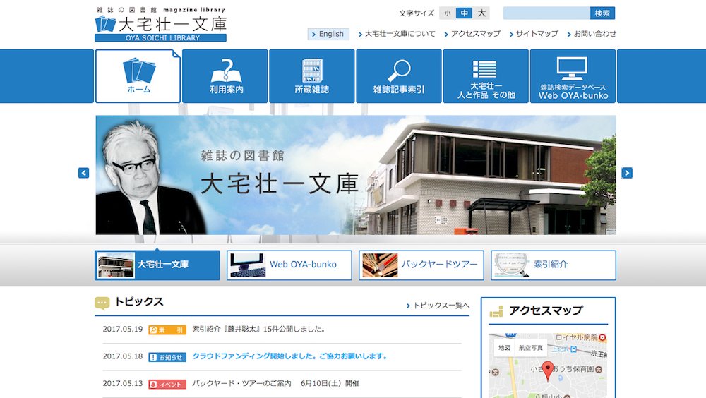The height and width of the screenshot is (398, 706).
Task: Click the Oya Soichi Library logo
Action: click(x=161, y=24)
